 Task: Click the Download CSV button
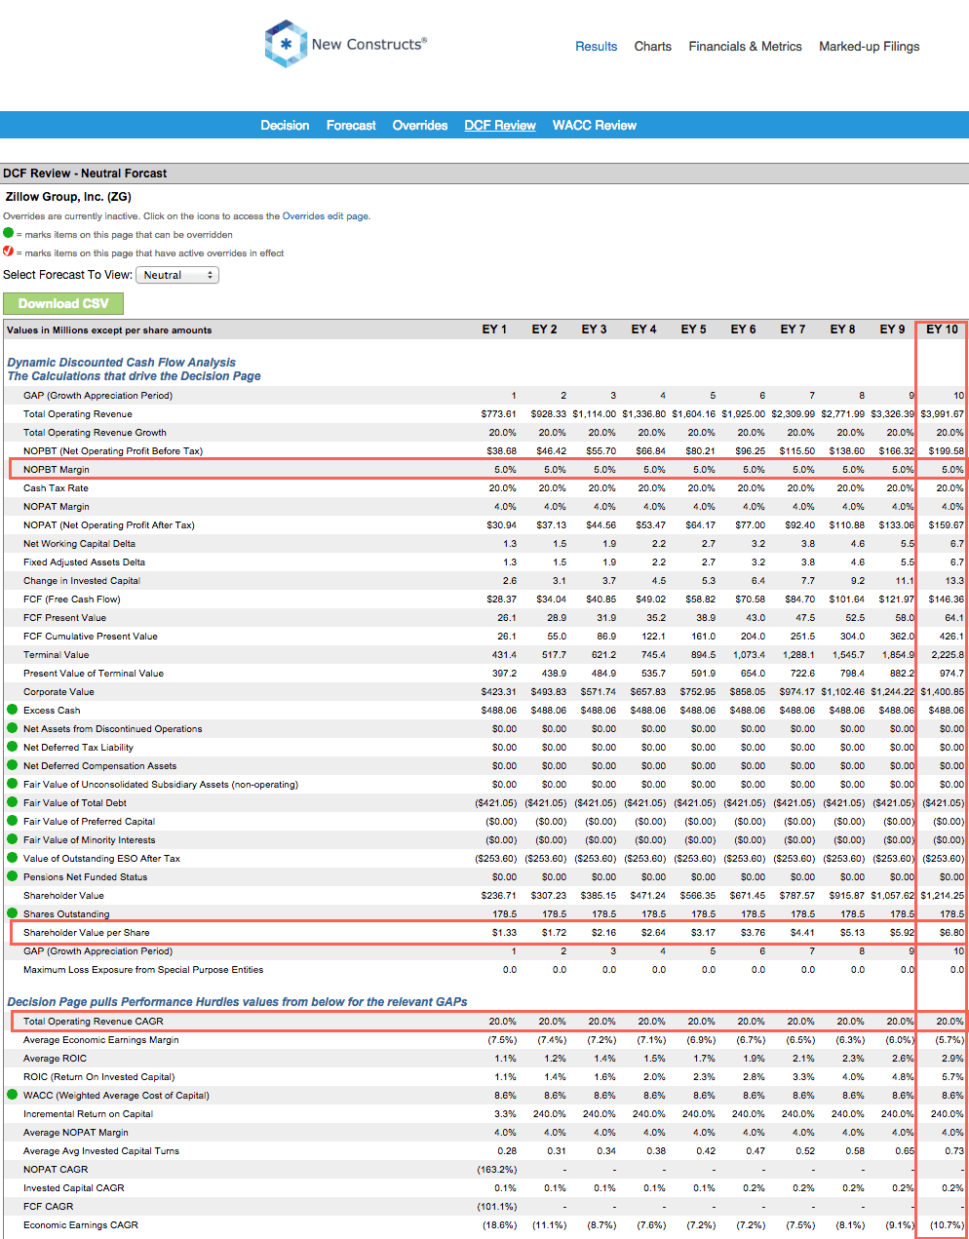click(63, 303)
